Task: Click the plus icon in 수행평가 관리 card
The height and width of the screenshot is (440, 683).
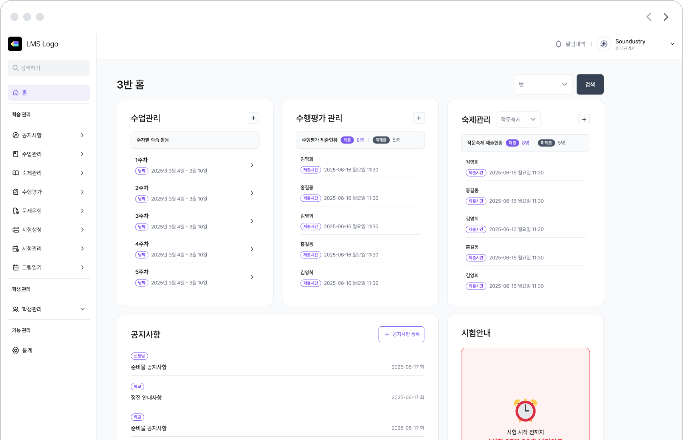Action: pyautogui.click(x=418, y=118)
